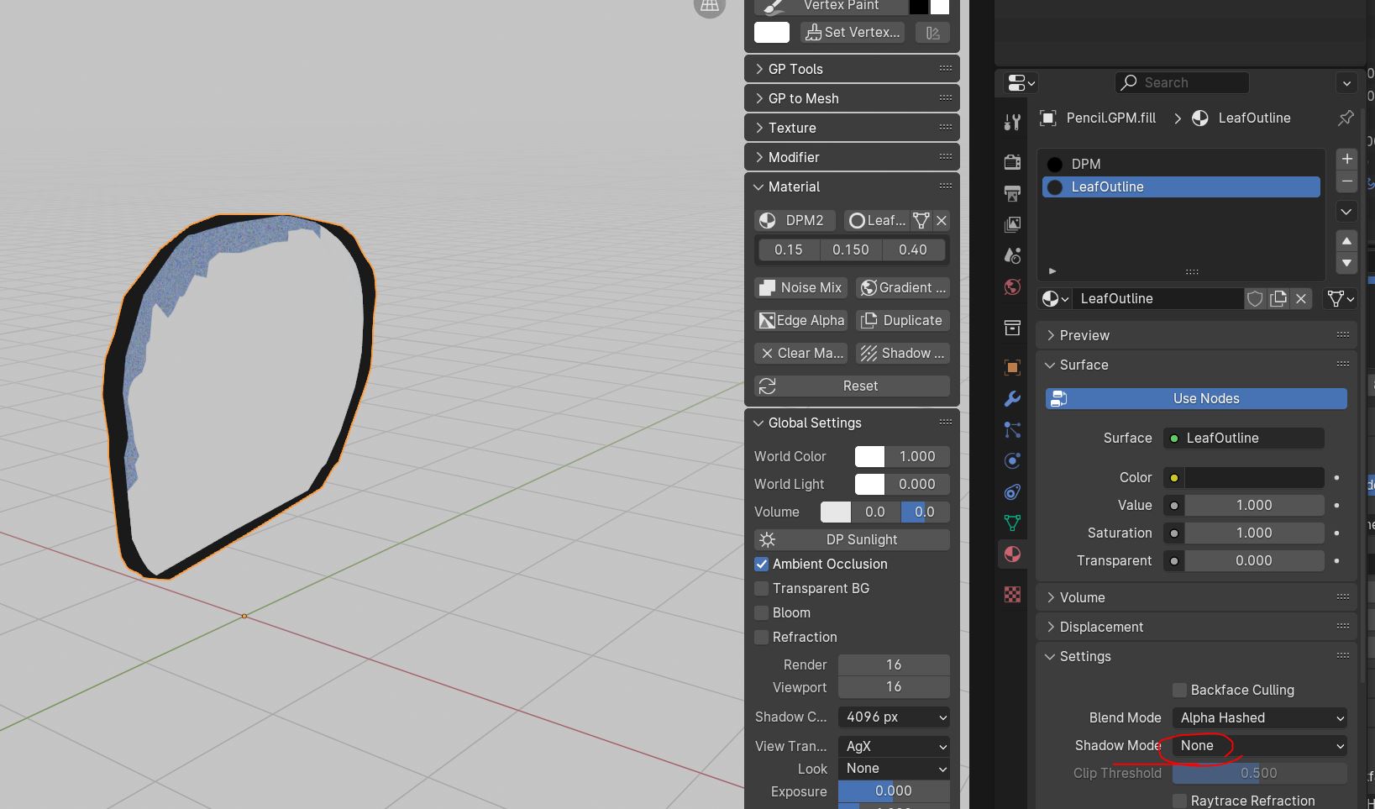Open the Render properties tab
This screenshot has width=1375, height=809.
click(1012, 161)
